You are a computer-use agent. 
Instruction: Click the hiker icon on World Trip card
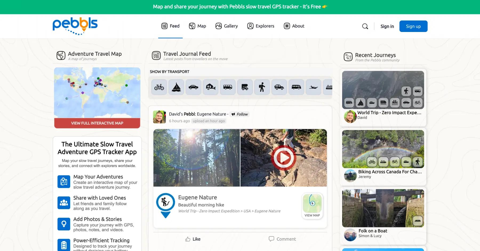click(406, 91)
